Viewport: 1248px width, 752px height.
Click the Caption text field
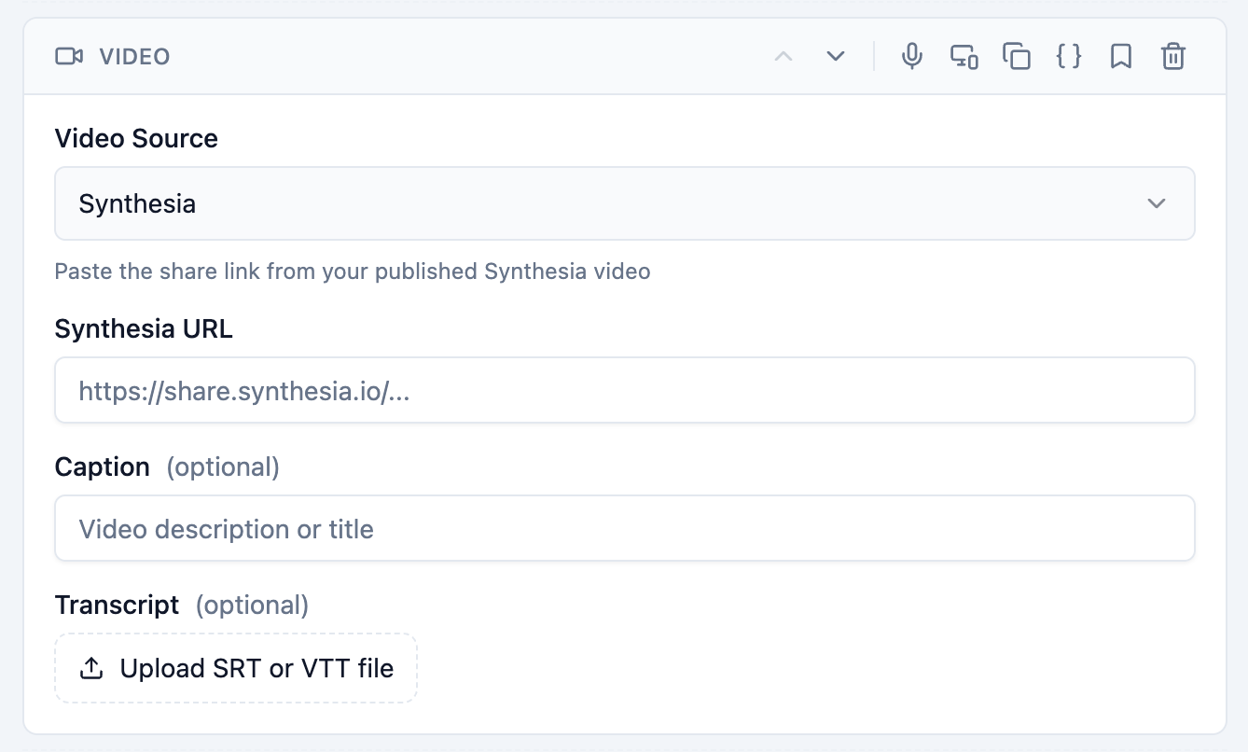tap(625, 528)
